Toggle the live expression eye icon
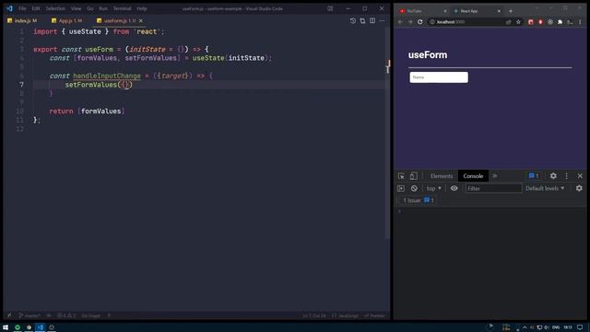Viewport: 590px width, 332px height. pos(454,188)
